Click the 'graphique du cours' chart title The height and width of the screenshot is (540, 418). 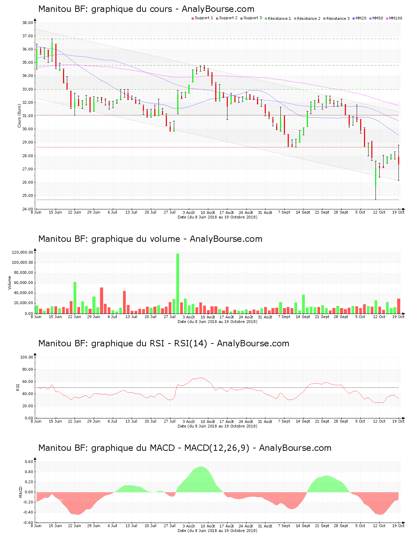146,9
